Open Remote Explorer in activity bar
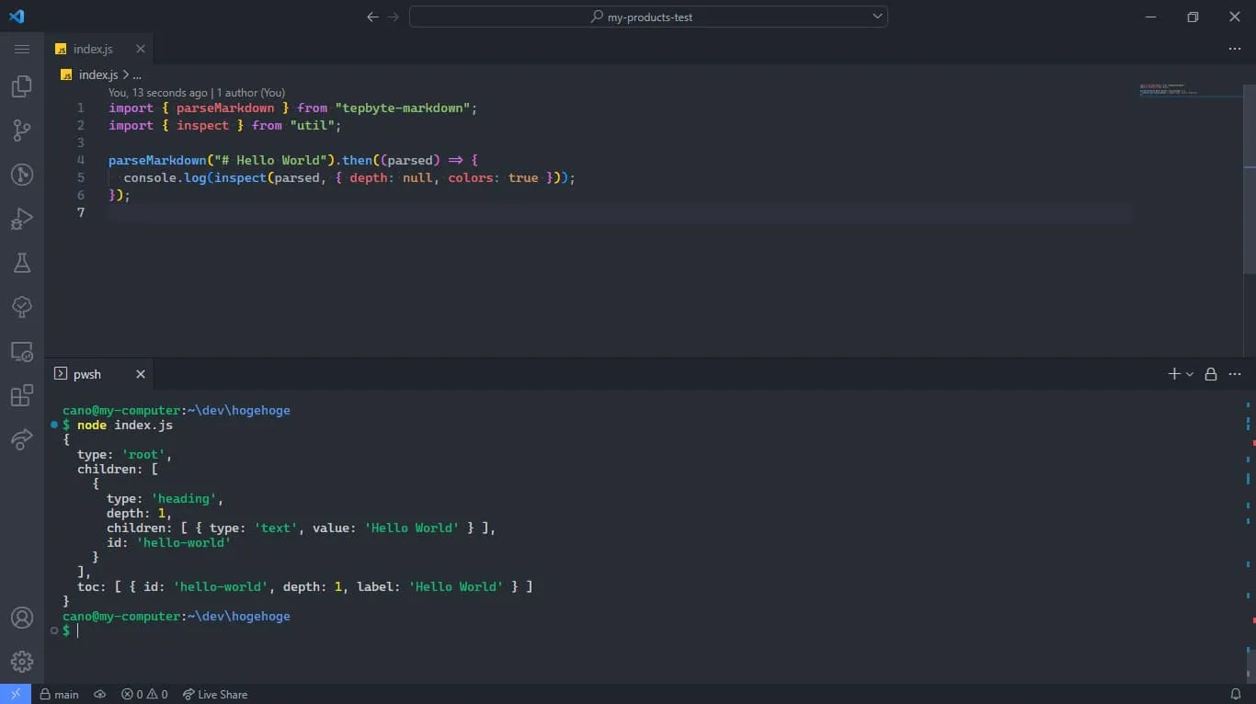This screenshot has height=704, width=1256. coord(22,351)
